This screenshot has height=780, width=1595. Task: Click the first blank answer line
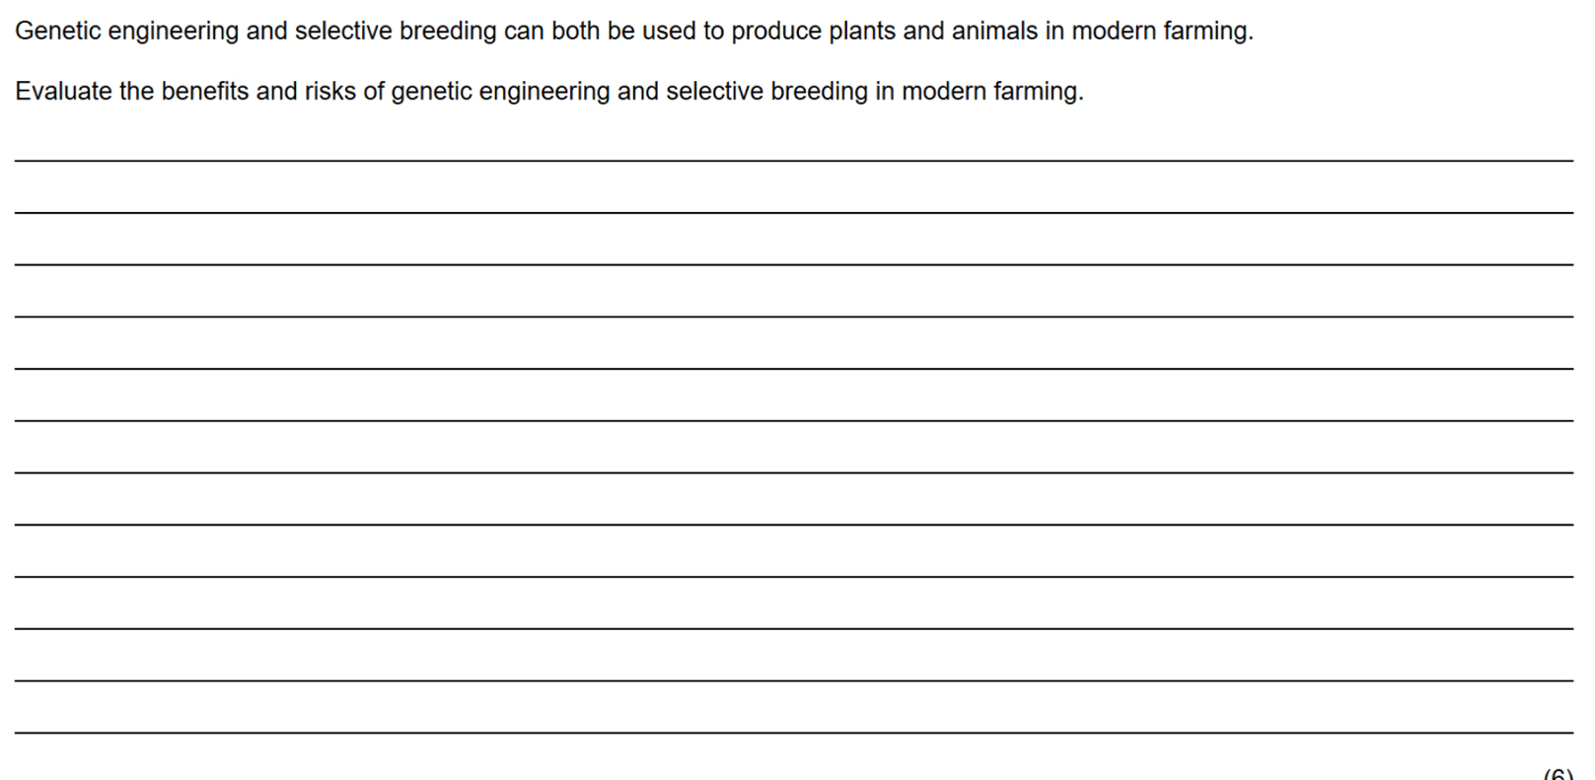tap(794, 160)
